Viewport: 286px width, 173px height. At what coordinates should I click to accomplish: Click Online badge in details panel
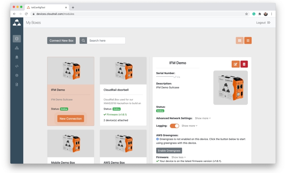160,111
